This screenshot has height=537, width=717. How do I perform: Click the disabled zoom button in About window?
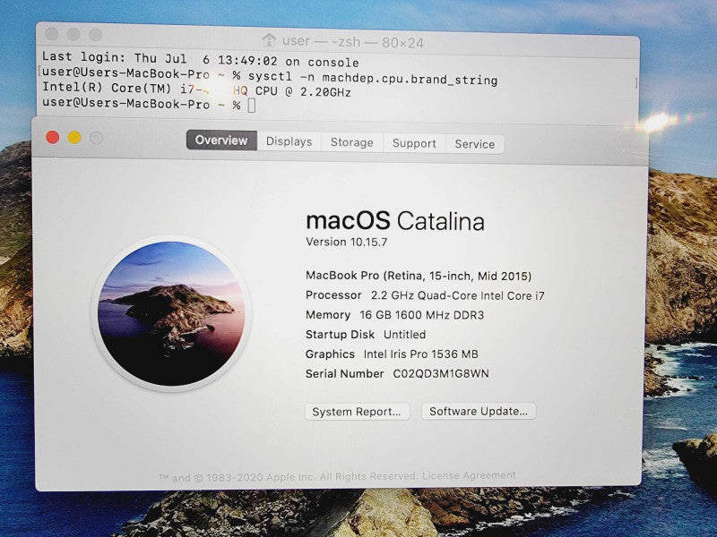click(96, 138)
